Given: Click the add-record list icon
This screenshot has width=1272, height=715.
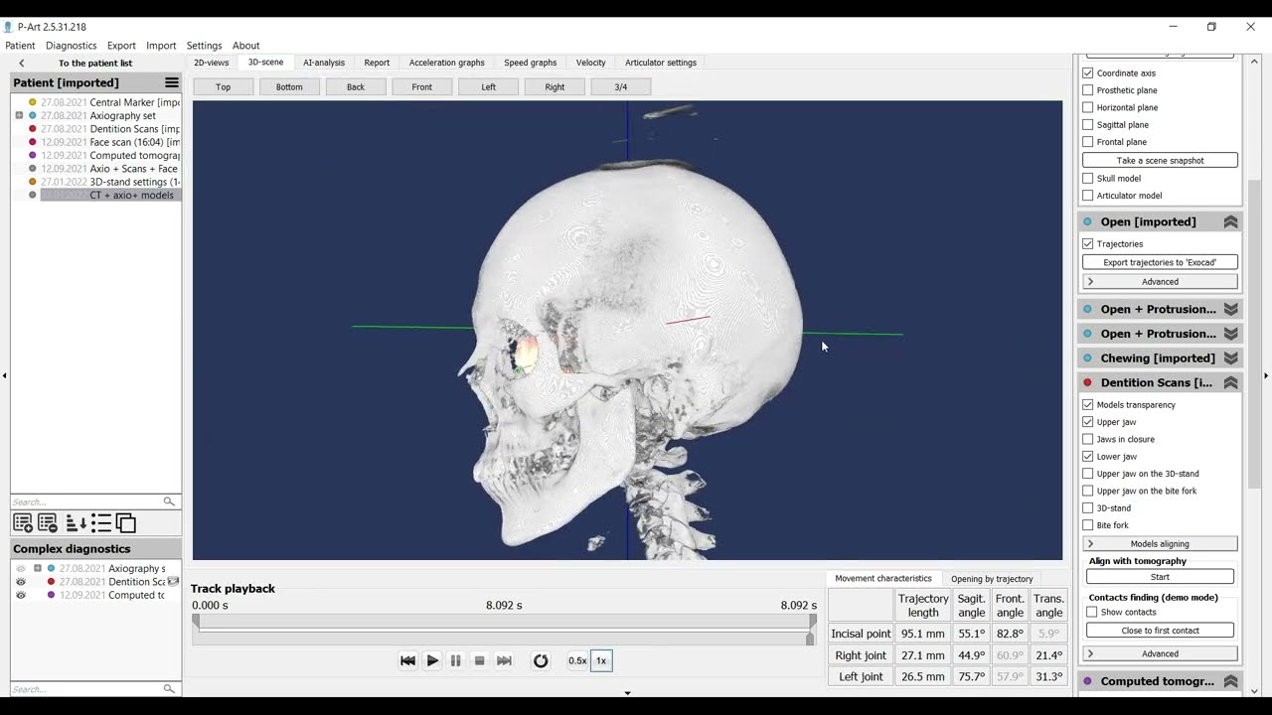Looking at the screenshot, I should click(x=23, y=522).
